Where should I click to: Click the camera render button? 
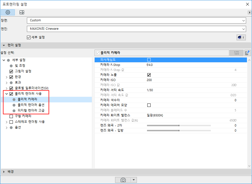coord(123,180)
